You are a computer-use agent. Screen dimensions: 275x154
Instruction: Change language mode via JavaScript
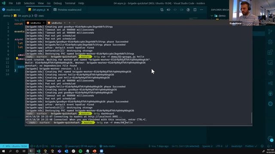coord(236,146)
